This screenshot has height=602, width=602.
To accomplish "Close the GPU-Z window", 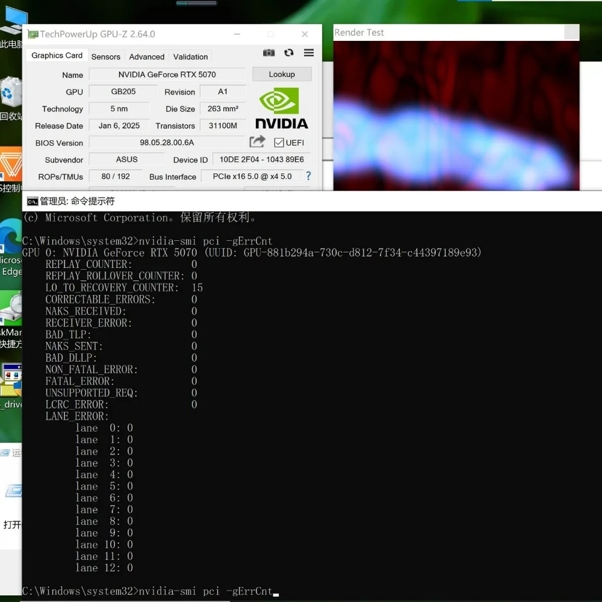I will (305, 34).
